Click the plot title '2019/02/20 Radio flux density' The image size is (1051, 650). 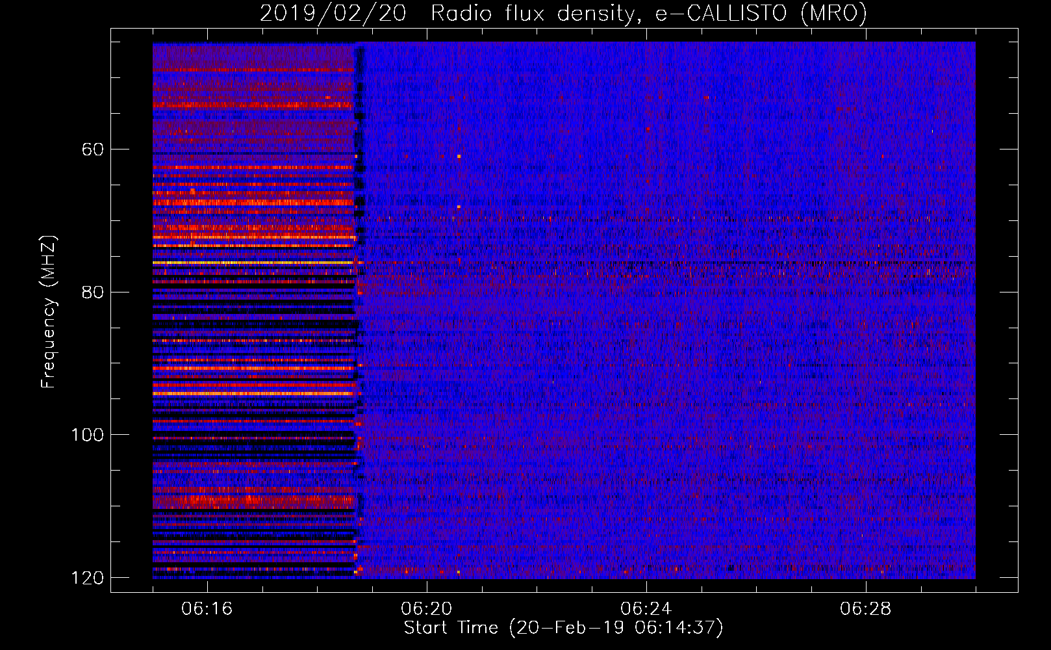[x=563, y=14]
